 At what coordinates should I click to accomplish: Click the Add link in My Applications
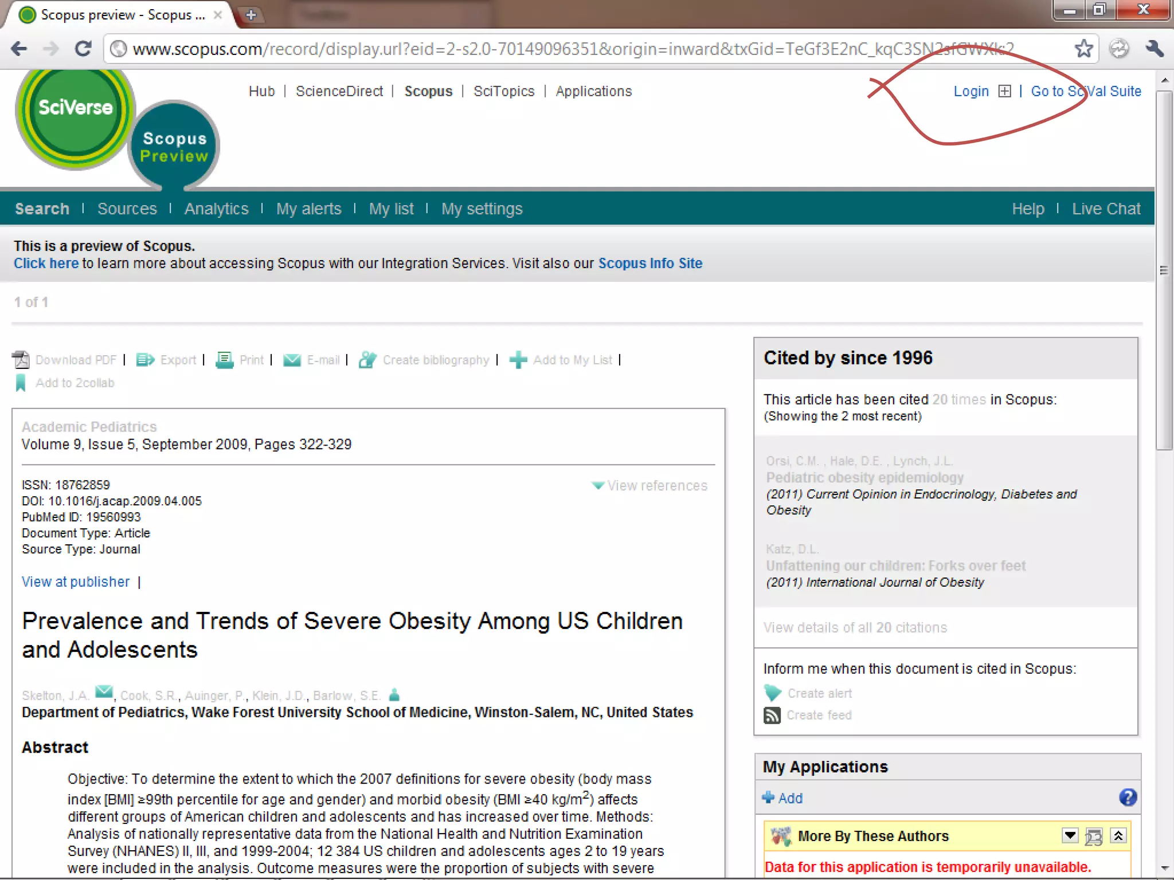click(x=790, y=798)
